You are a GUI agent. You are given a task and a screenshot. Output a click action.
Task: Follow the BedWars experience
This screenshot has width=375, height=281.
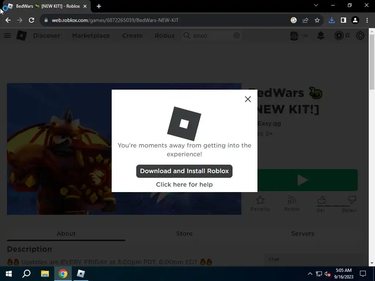pos(292,203)
